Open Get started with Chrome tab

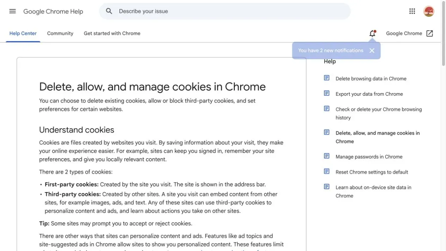[112, 33]
